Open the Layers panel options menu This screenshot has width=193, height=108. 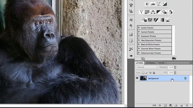191,63
